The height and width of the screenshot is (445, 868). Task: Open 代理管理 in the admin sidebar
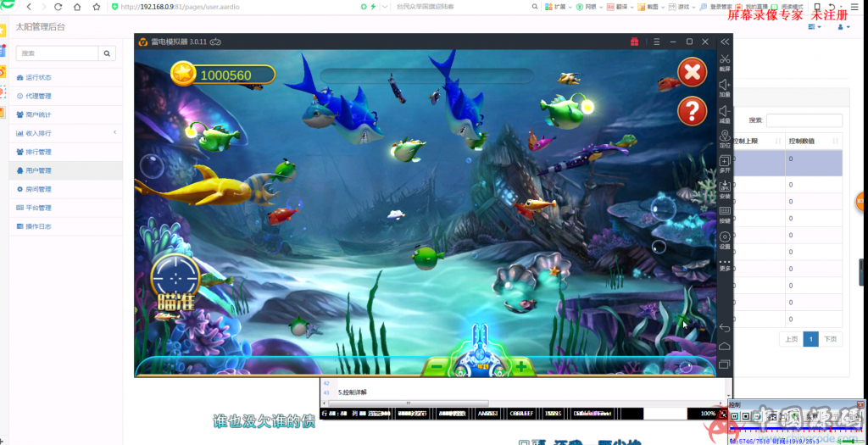click(65, 97)
